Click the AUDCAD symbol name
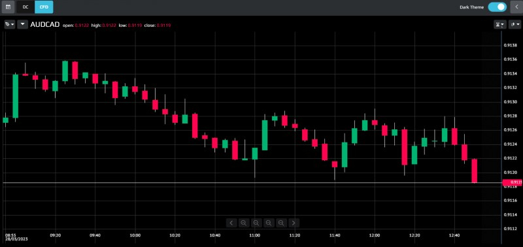Viewport: 523px width, 247px height. (45, 25)
